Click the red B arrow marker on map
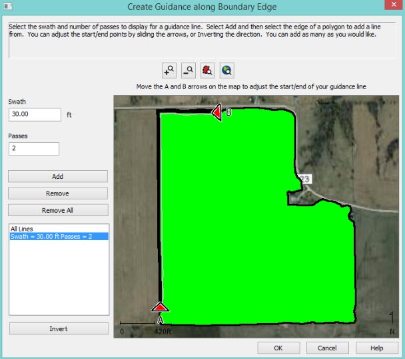The width and height of the screenshot is (405, 359). tap(216, 113)
